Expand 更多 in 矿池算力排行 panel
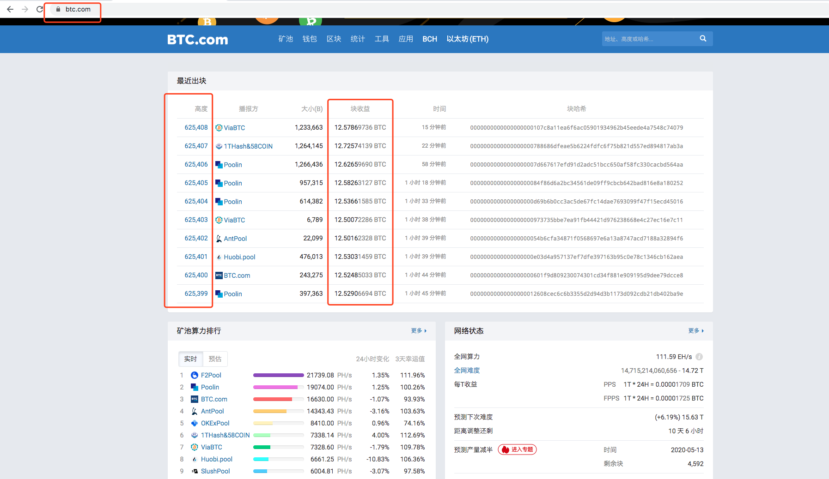The width and height of the screenshot is (829, 479). [419, 331]
